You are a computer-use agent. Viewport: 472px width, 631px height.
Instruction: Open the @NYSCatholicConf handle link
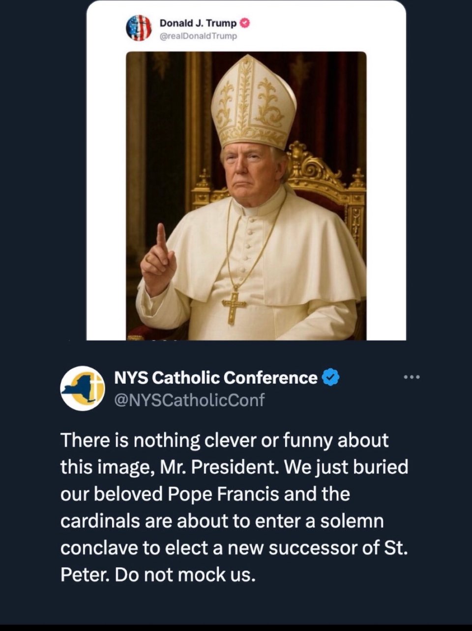[x=189, y=400]
